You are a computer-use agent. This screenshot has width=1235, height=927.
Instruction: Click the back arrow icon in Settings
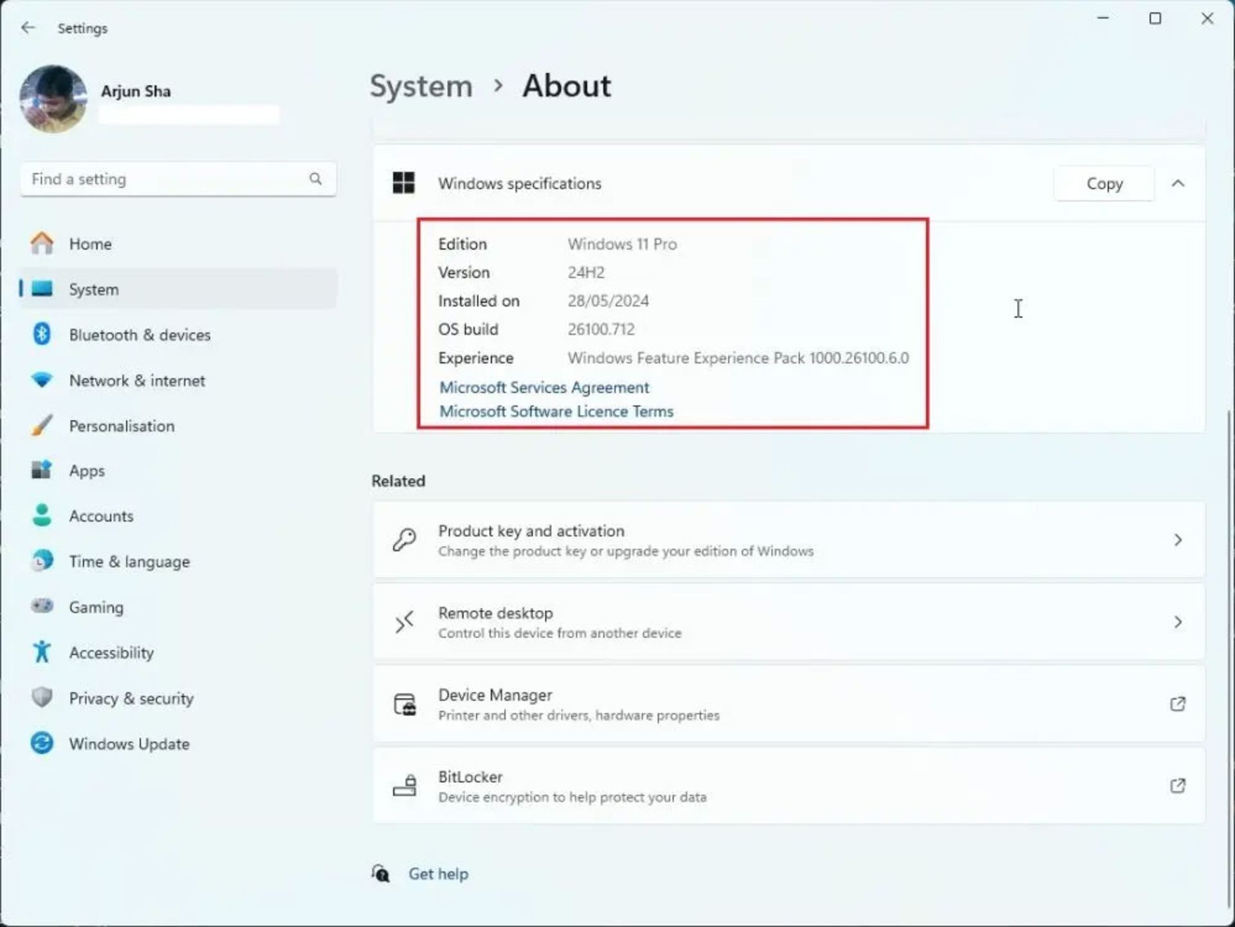(28, 28)
